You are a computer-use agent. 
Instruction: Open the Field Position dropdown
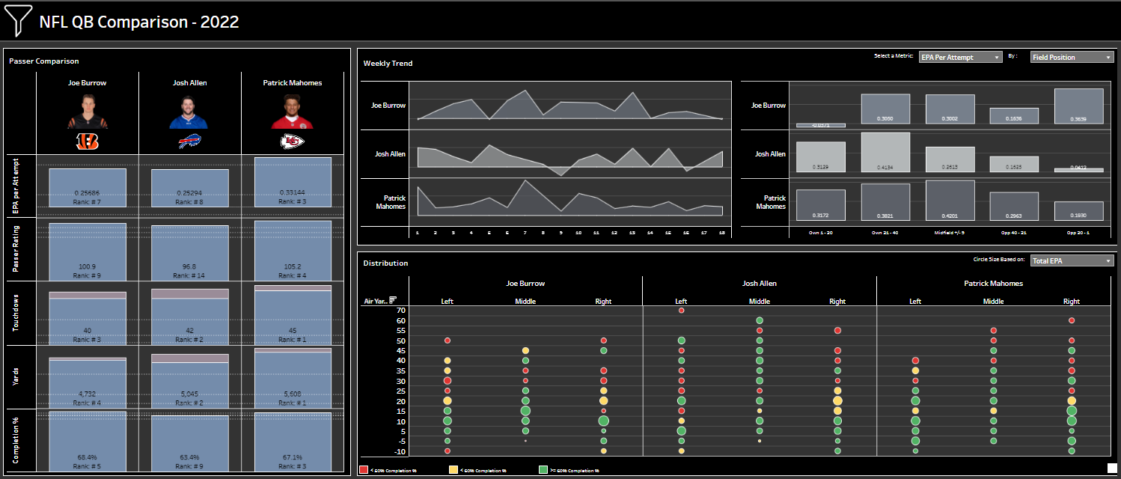(x=1072, y=57)
